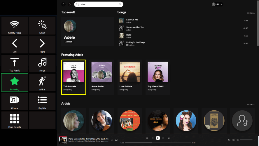Click the Select cursor tile
The image size is (259, 146).
pyautogui.click(x=42, y=26)
